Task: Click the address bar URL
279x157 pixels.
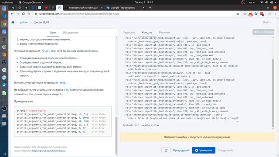Action: click(x=78, y=14)
